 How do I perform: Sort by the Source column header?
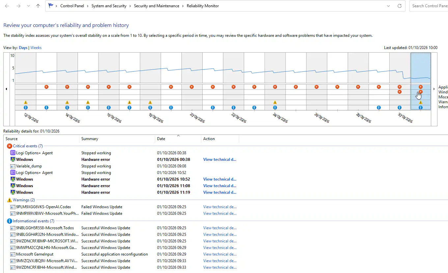tap(41, 139)
